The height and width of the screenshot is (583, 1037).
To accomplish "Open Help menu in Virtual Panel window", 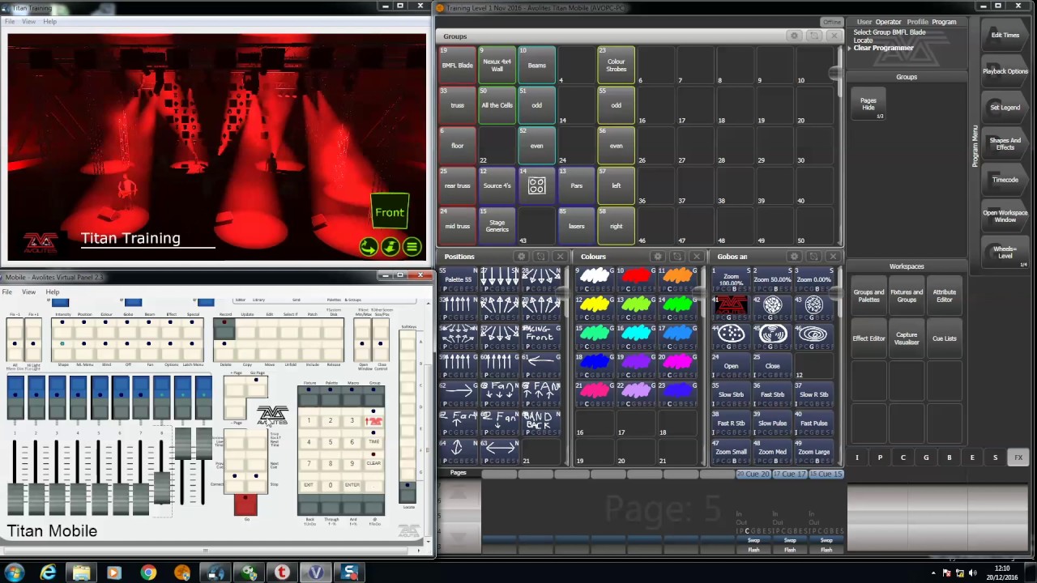I will [52, 292].
